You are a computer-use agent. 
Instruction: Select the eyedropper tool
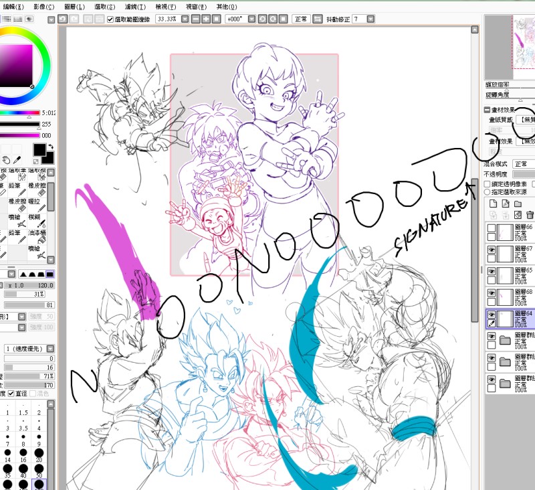(x=17, y=160)
